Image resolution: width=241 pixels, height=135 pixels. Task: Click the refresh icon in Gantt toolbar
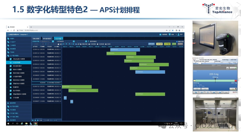click(63, 44)
